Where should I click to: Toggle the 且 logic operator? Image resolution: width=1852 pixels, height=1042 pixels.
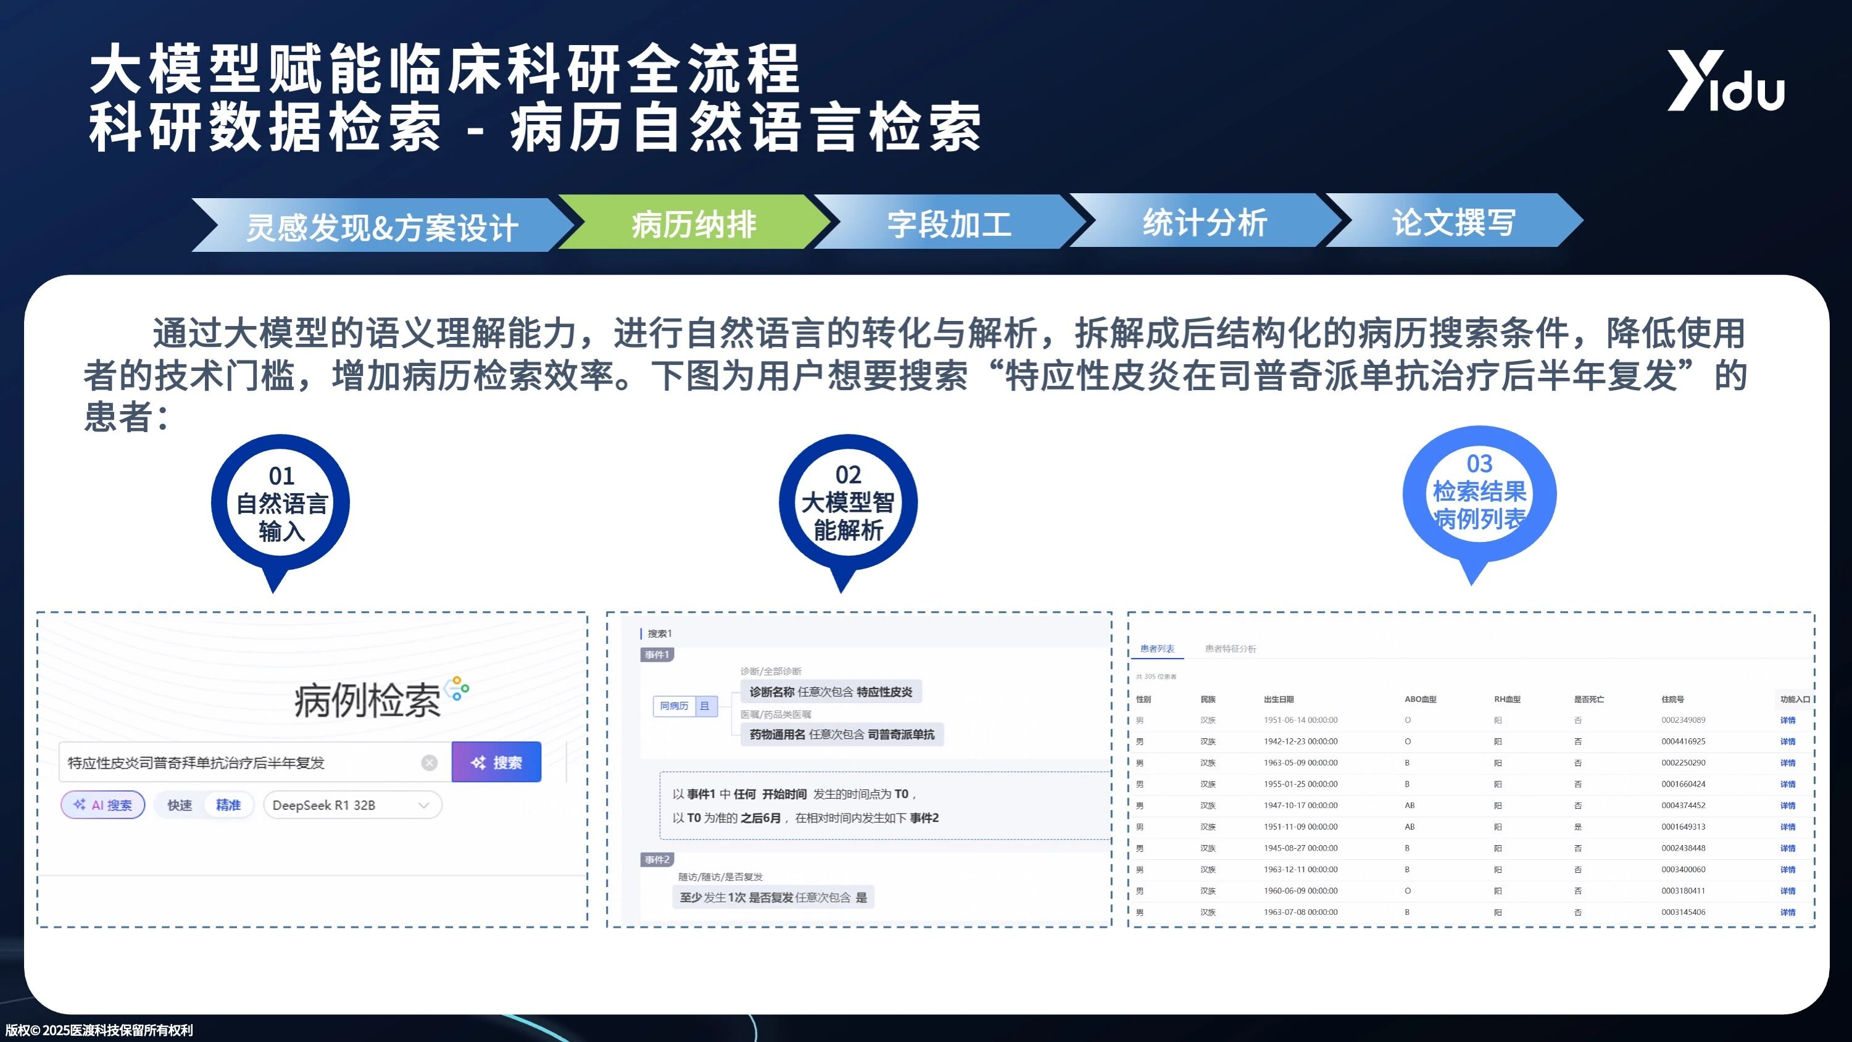coord(705,706)
